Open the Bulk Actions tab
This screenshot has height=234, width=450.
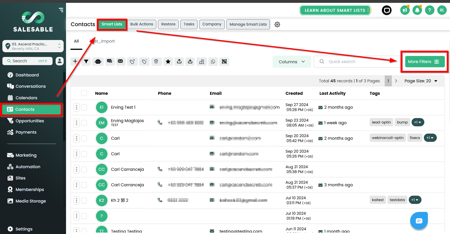(141, 24)
